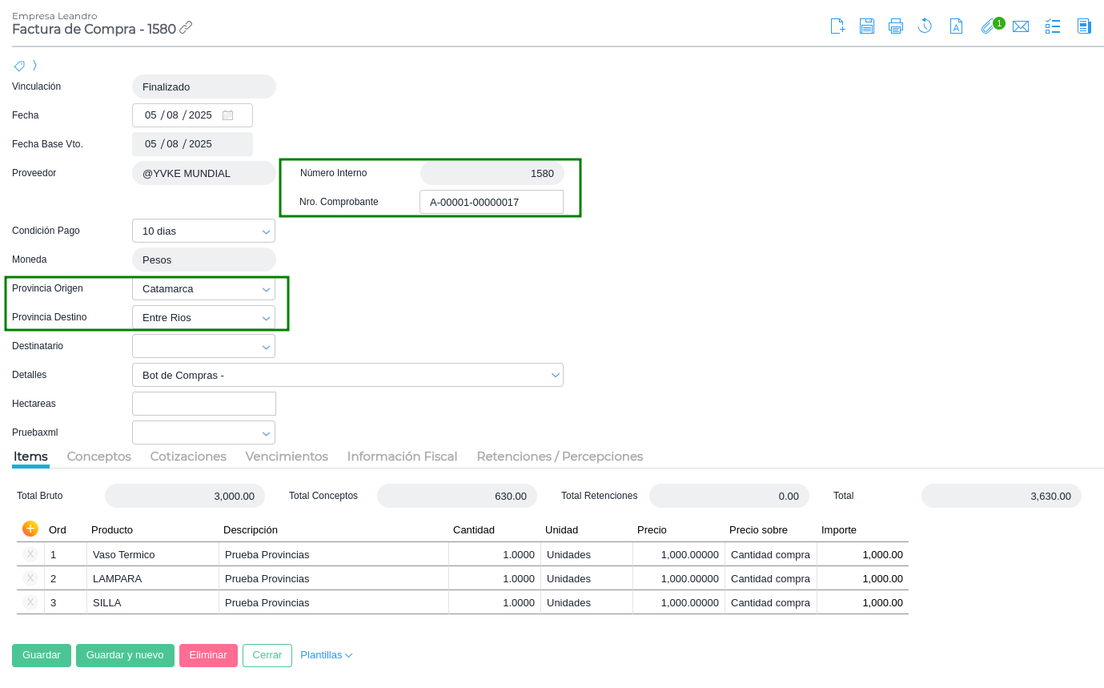Click the tag label icon

pos(19,66)
